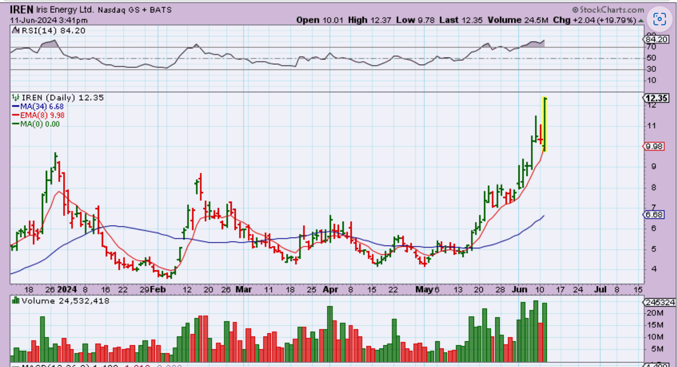Click the 10M volume axis label

pos(655,337)
